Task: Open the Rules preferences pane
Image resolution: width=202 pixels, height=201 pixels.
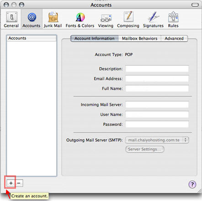Action: click(173, 20)
